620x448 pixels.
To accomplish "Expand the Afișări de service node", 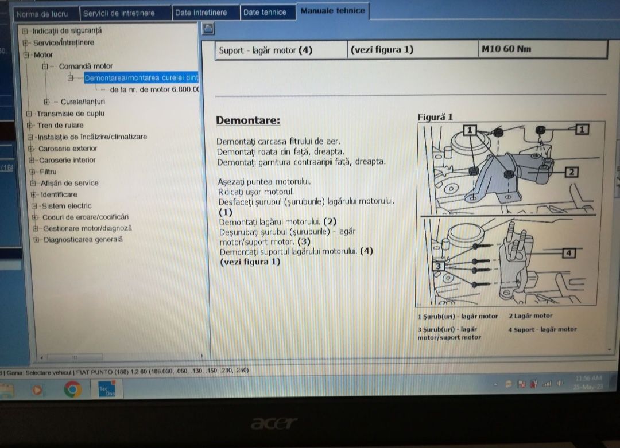I will point(33,184).
